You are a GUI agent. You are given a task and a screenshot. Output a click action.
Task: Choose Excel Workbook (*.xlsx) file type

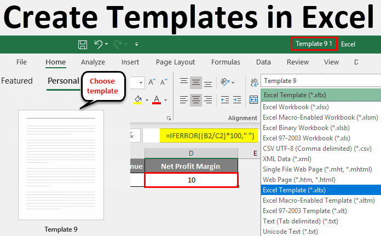click(321, 107)
